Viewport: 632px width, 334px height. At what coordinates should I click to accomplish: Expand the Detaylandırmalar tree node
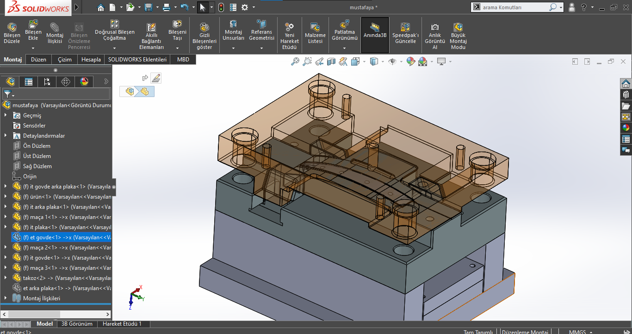click(6, 136)
